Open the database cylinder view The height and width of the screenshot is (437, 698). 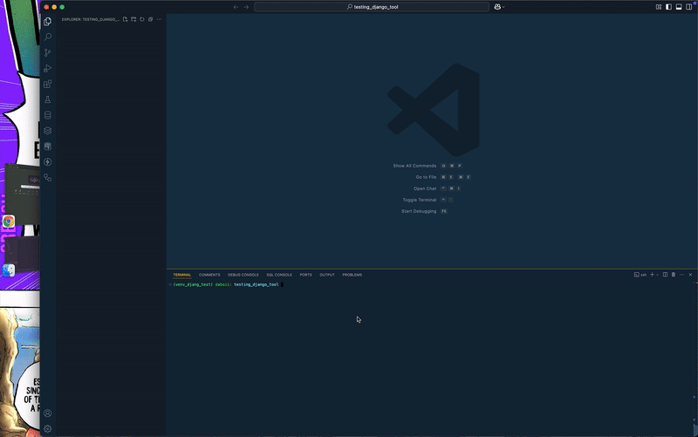point(48,115)
